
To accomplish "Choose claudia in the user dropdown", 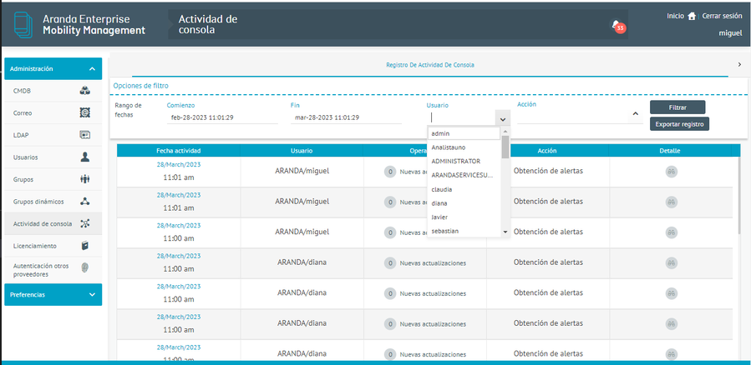I will (x=442, y=189).
